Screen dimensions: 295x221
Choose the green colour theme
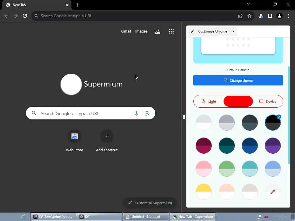pyautogui.click(x=226, y=169)
